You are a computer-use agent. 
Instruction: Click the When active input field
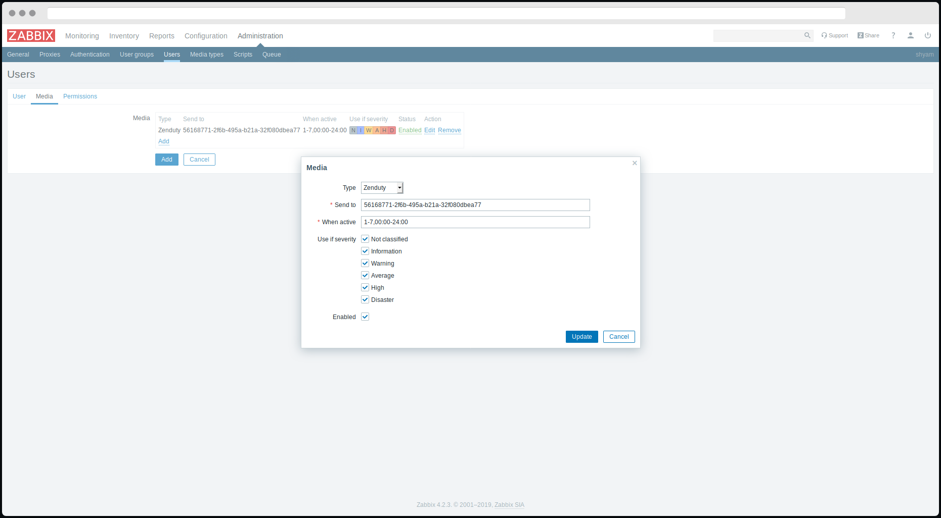click(x=475, y=222)
